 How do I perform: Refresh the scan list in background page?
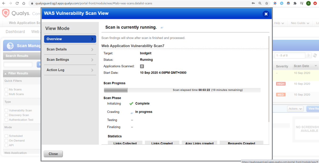(315, 56)
